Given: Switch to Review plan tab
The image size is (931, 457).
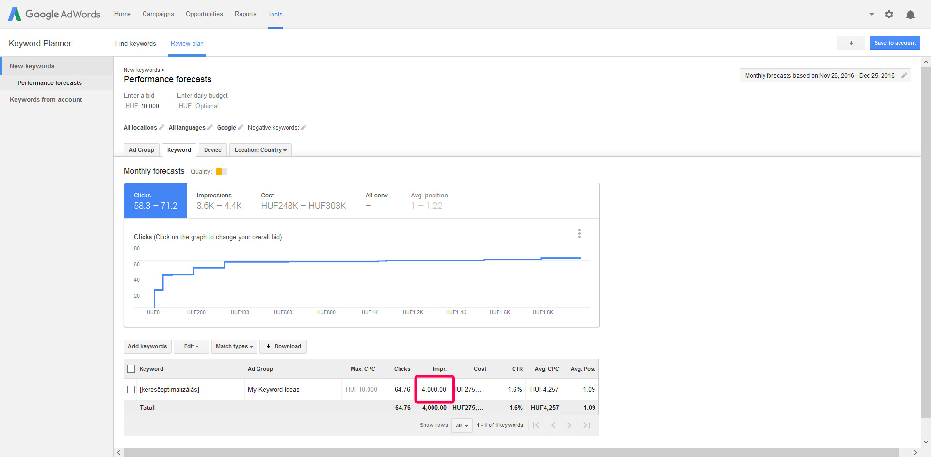Looking at the screenshot, I should pyautogui.click(x=187, y=43).
